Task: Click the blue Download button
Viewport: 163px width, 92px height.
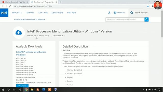Action: 22,86
